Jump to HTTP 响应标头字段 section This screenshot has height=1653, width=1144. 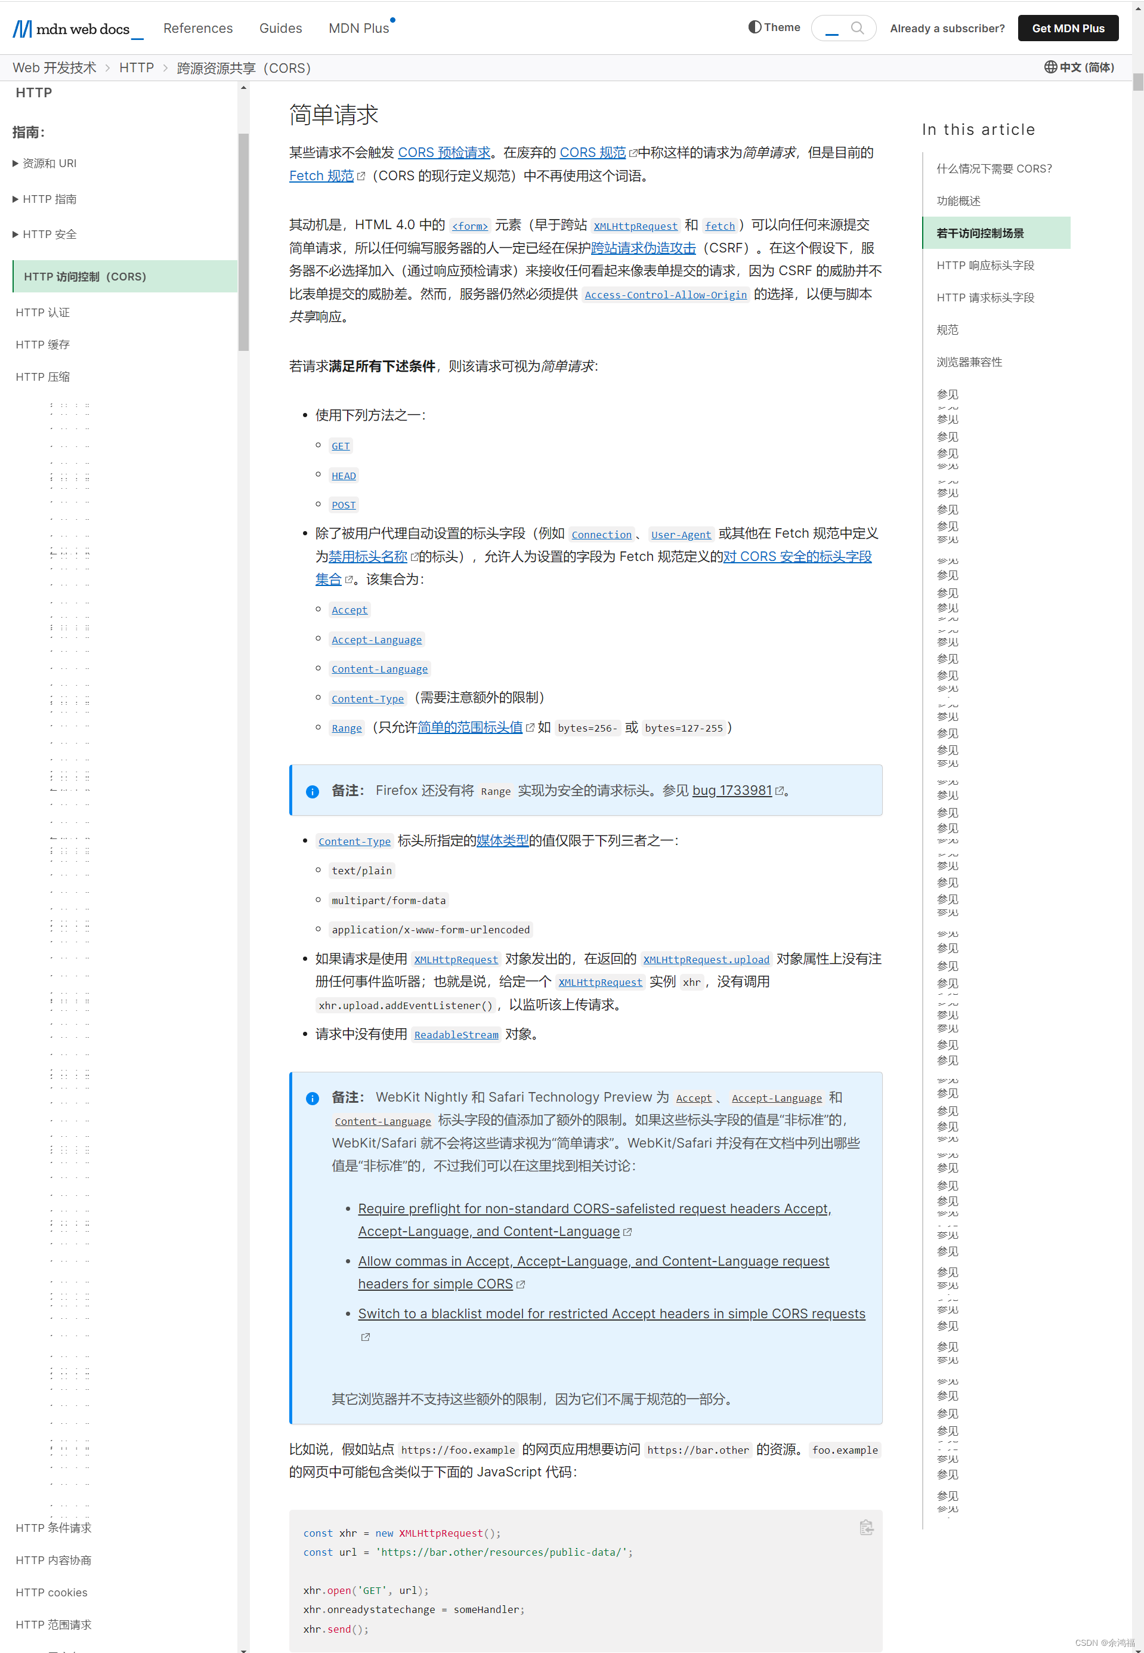985,266
